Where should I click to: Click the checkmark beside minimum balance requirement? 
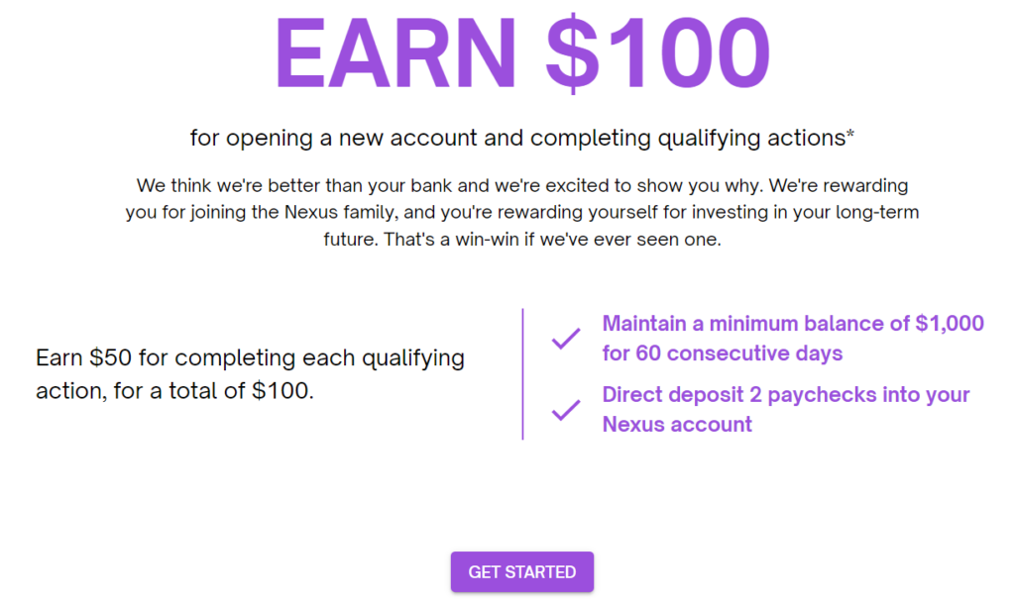click(566, 339)
